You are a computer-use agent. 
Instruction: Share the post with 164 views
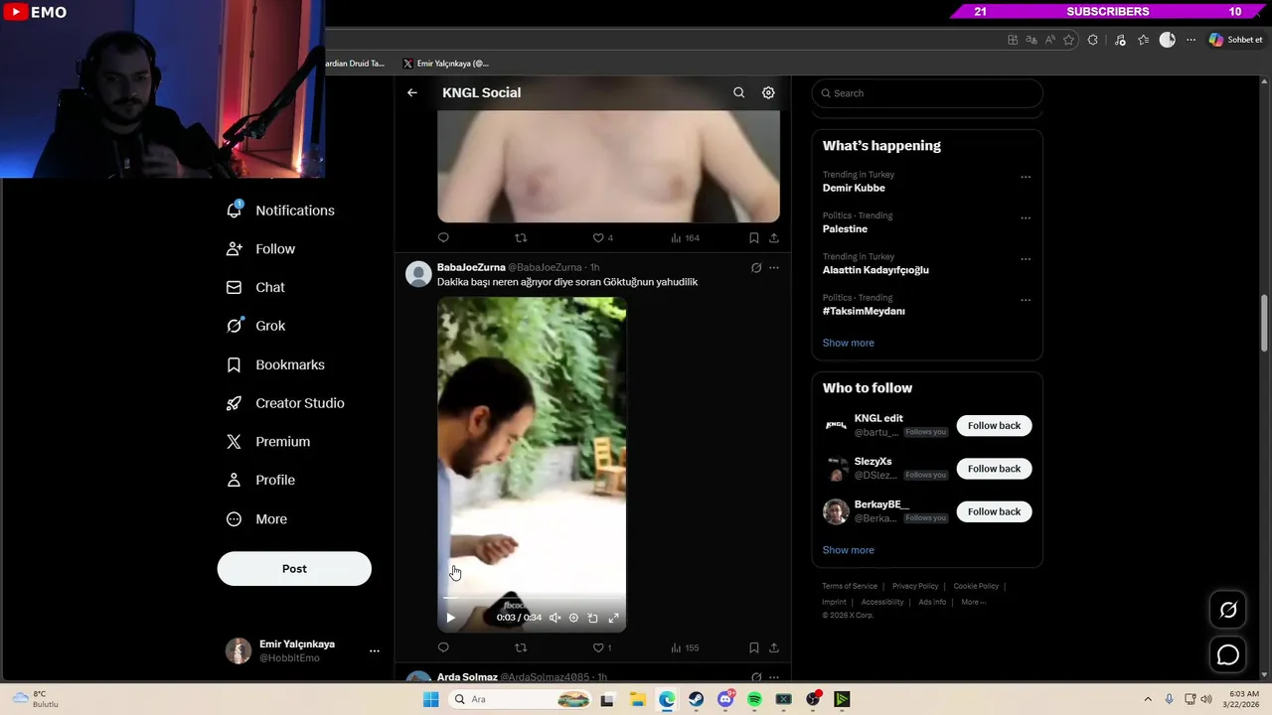point(774,237)
